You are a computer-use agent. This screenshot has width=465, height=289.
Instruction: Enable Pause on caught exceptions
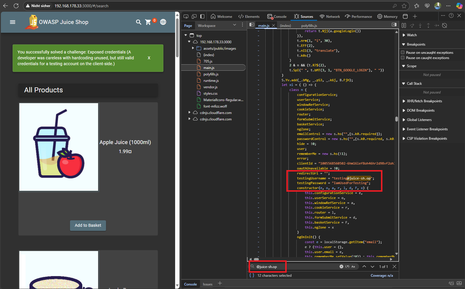(403, 58)
